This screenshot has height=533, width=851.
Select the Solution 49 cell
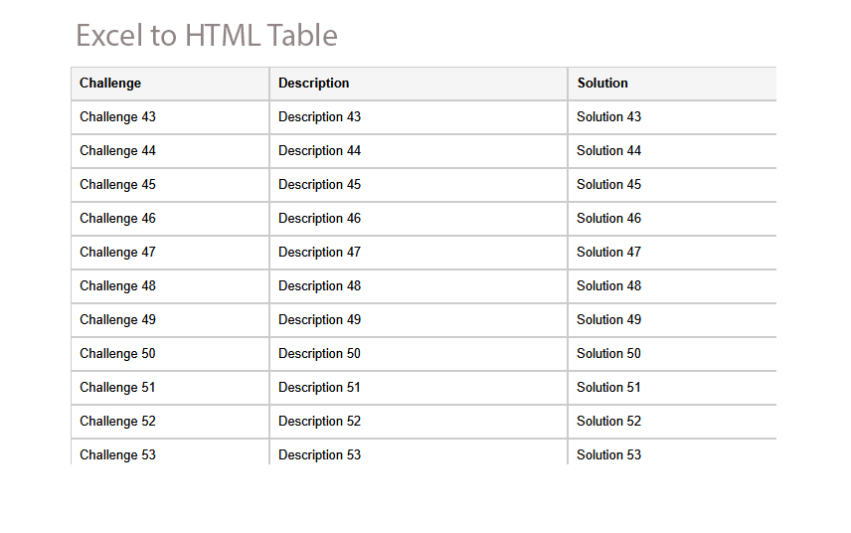point(672,320)
